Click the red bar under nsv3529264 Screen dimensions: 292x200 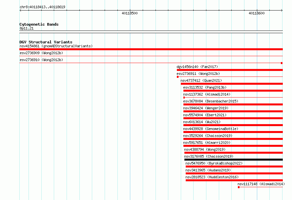coord(233,139)
